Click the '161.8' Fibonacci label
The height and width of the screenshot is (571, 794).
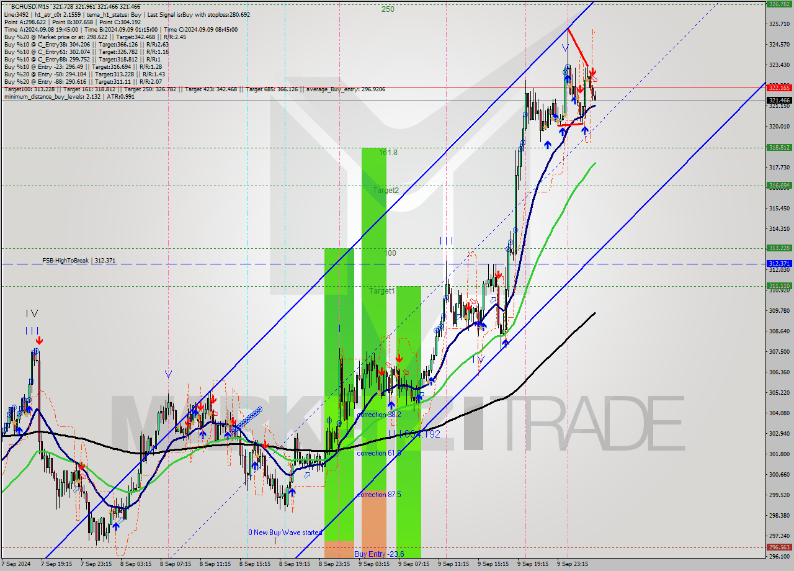[388, 152]
